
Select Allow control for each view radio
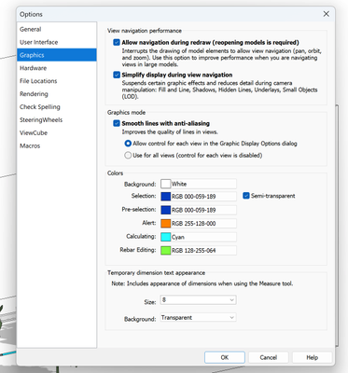point(128,144)
